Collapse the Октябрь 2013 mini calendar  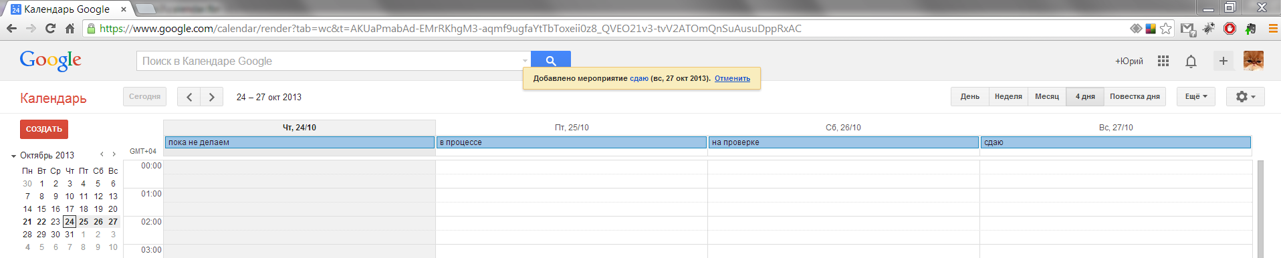[13, 156]
